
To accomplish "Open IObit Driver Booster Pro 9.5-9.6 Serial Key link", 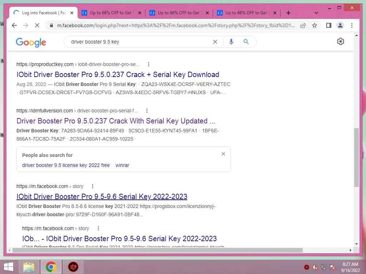I will pos(102,197).
